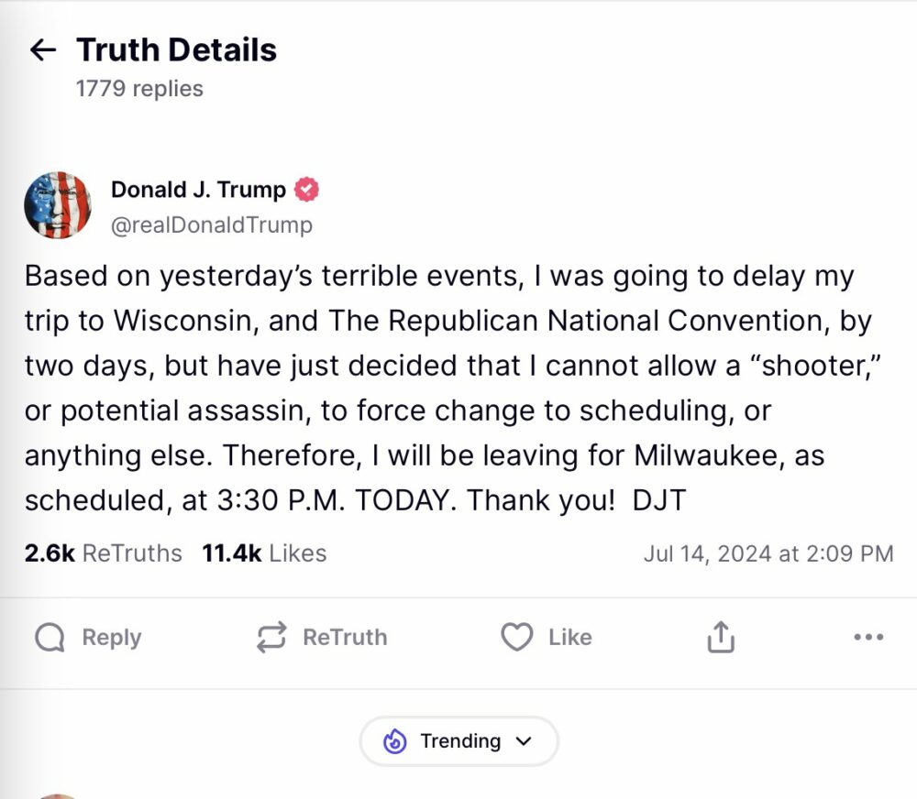Click the red verified badge
The height and width of the screenshot is (799, 917).
[306, 190]
